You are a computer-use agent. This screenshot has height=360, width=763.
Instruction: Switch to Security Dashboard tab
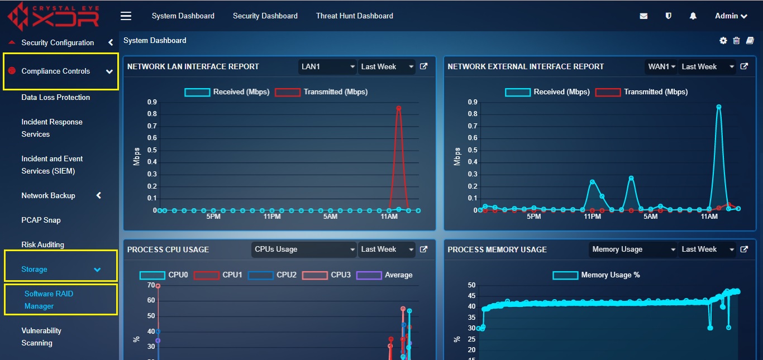(x=265, y=16)
